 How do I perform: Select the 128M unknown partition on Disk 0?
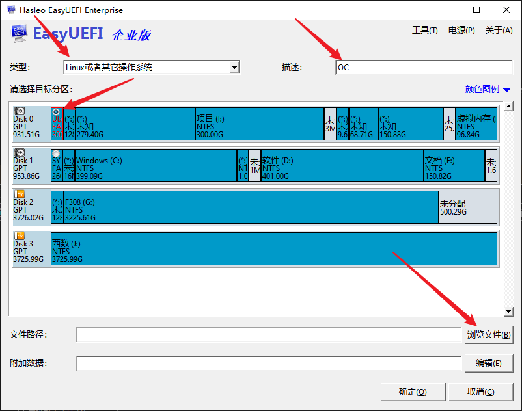[69, 124]
